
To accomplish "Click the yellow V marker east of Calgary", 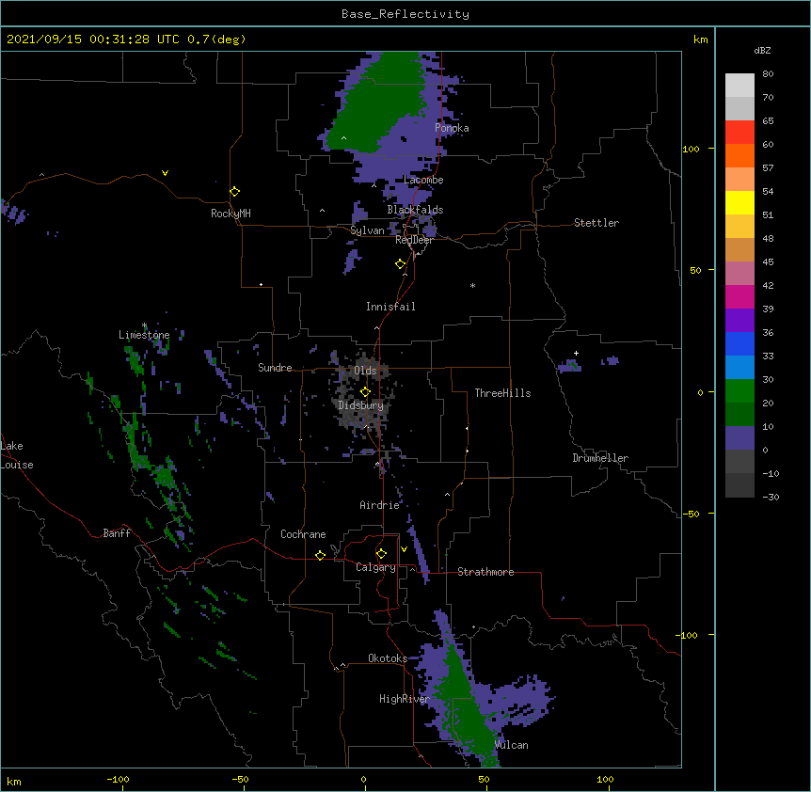I will coord(404,549).
